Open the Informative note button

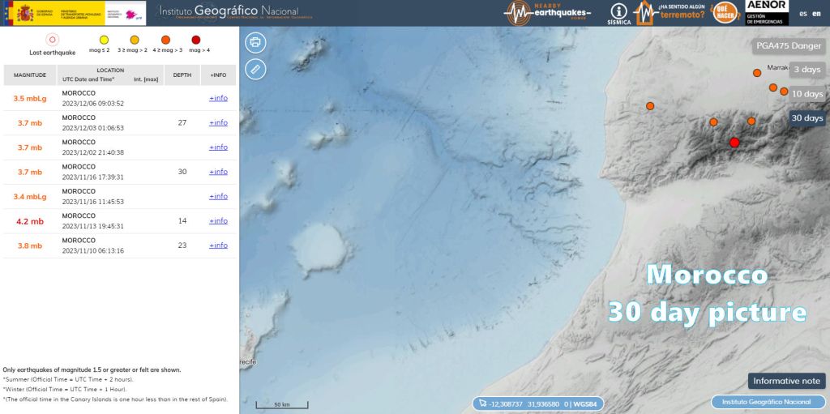coord(786,381)
